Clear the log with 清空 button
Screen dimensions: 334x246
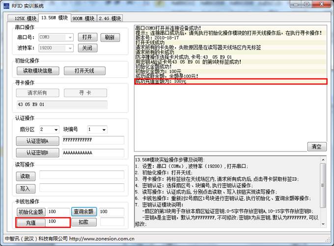317,147
